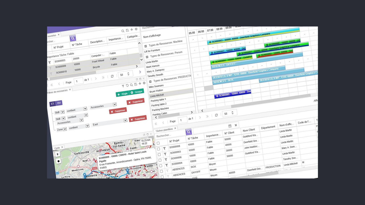Check the box for planned task SO000004
Screen dimensions: 365x205
point(161,166)
